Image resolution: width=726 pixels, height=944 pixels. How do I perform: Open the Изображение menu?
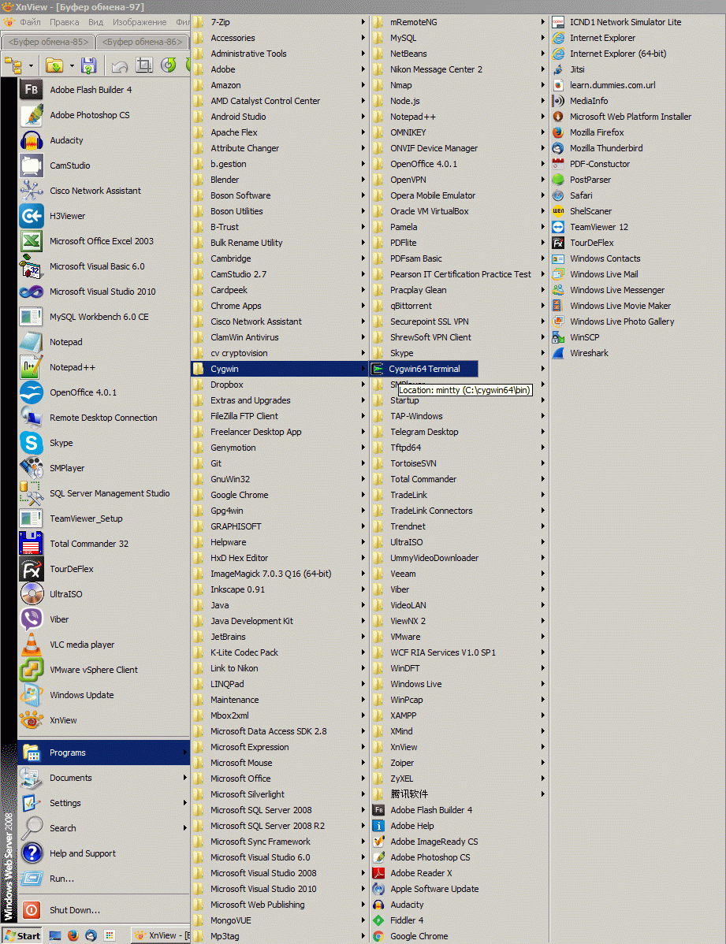140,22
